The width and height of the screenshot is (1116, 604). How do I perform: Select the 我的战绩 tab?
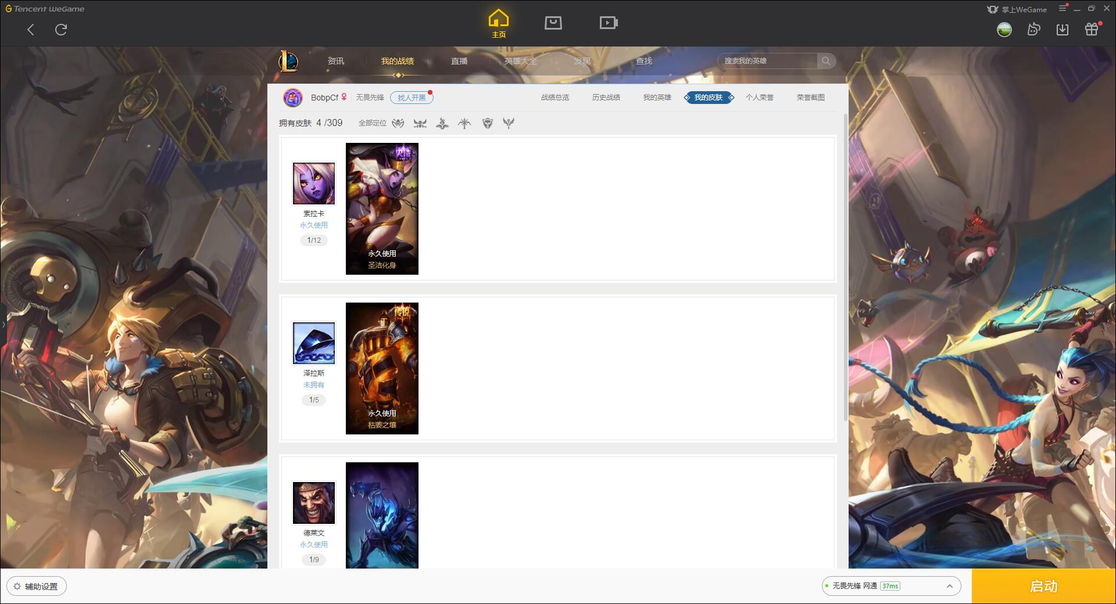click(398, 61)
